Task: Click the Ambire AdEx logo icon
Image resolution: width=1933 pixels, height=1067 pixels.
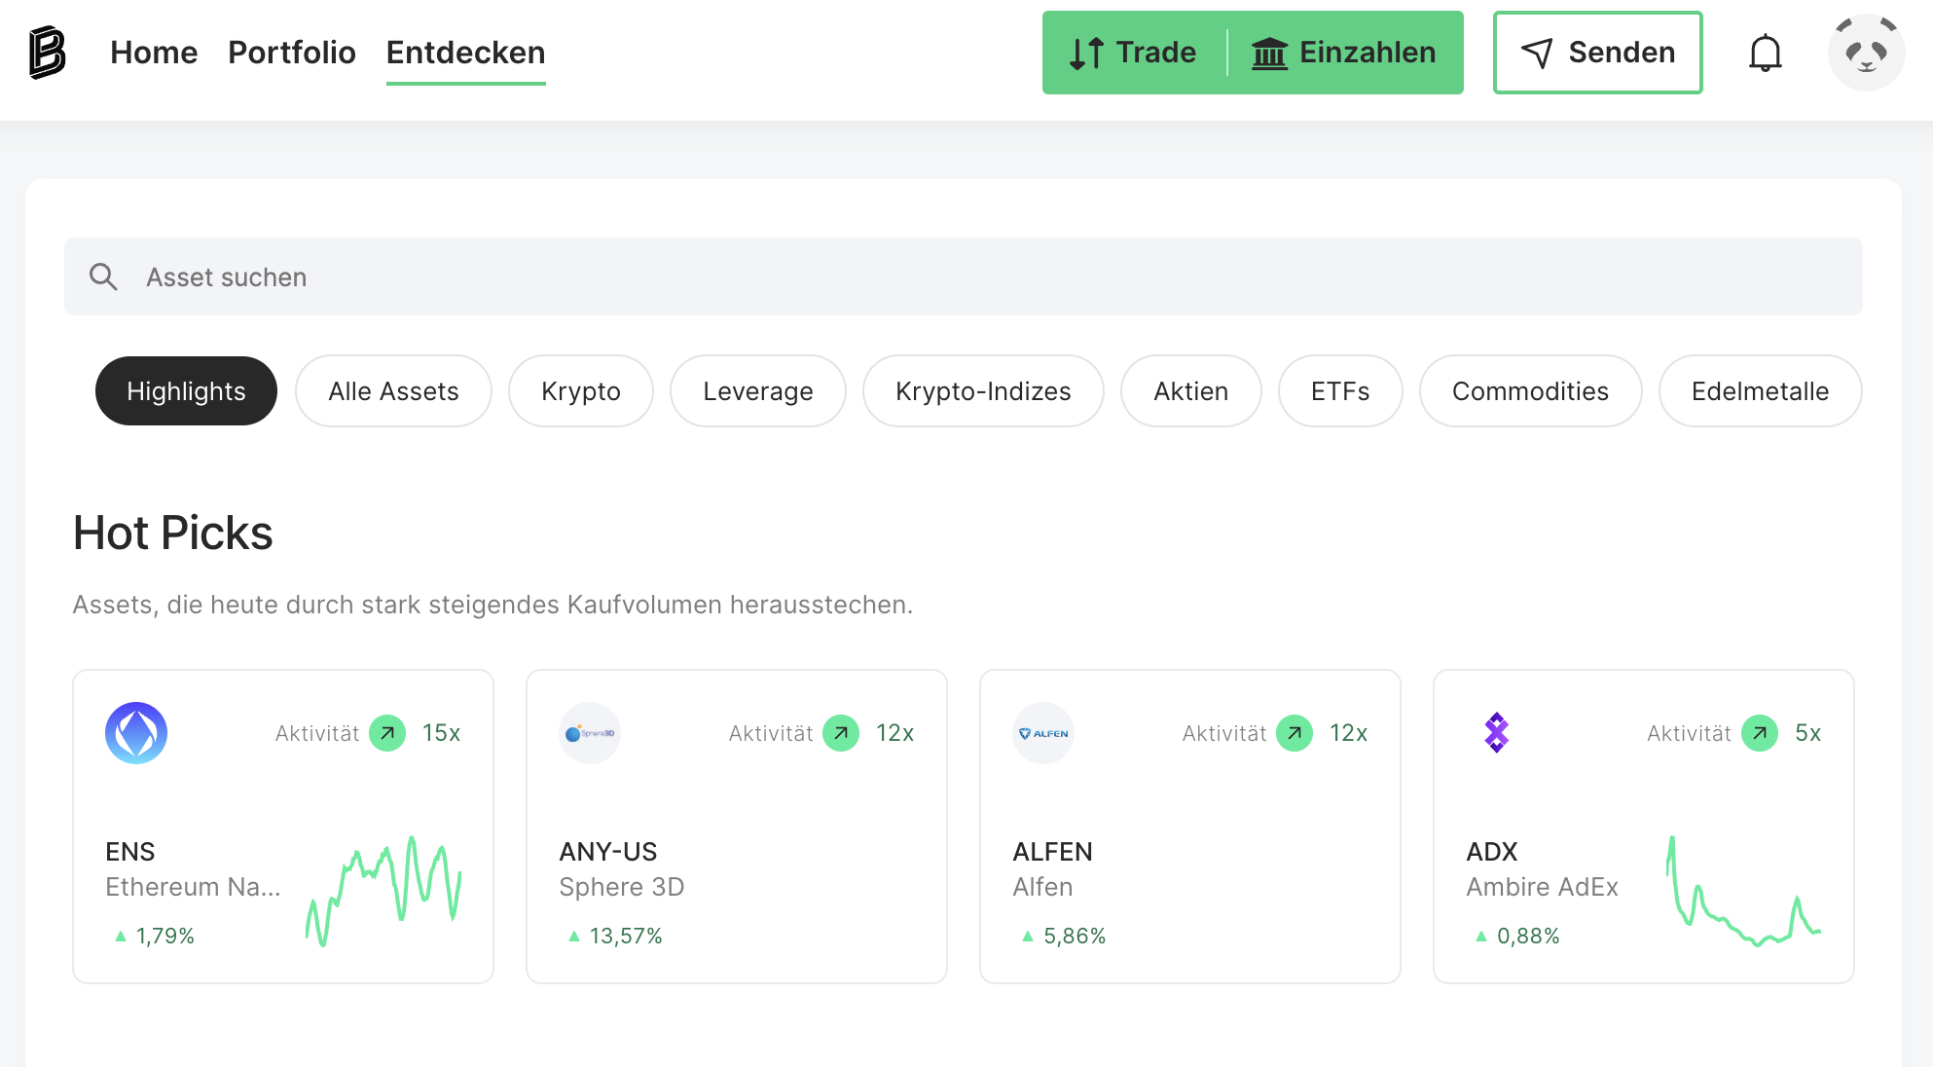Action: (x=1496, y=733)
